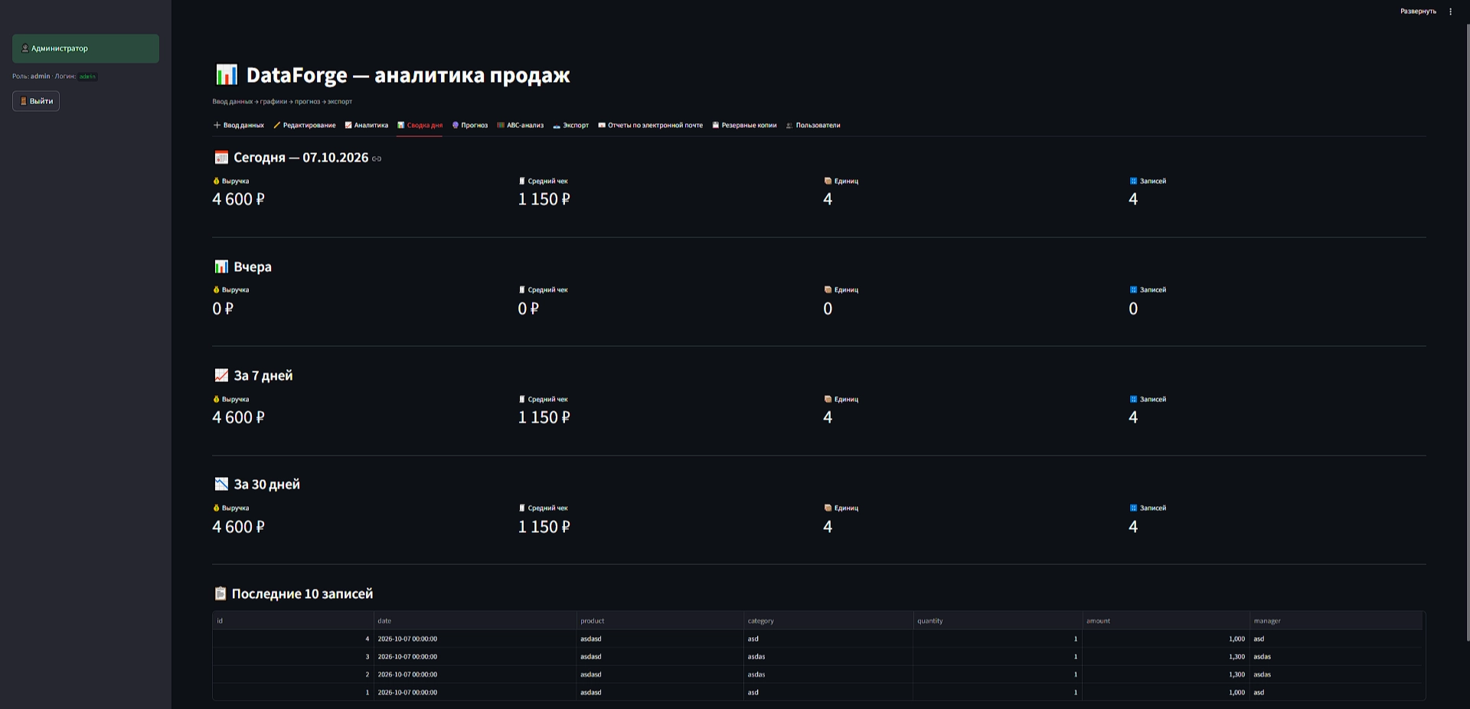Sort table by the date column header

click(x=475, y=621)
